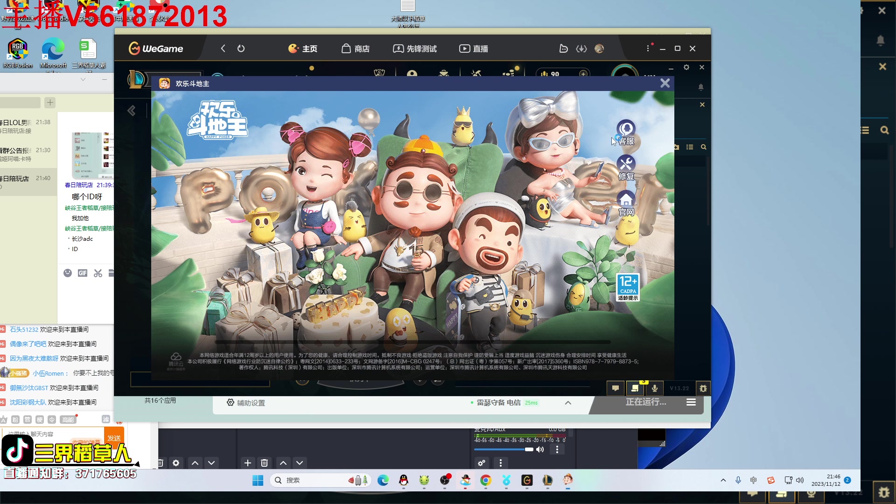Toggle the 令 chat filter
896x504 pixels.
(x=52, y=420)
